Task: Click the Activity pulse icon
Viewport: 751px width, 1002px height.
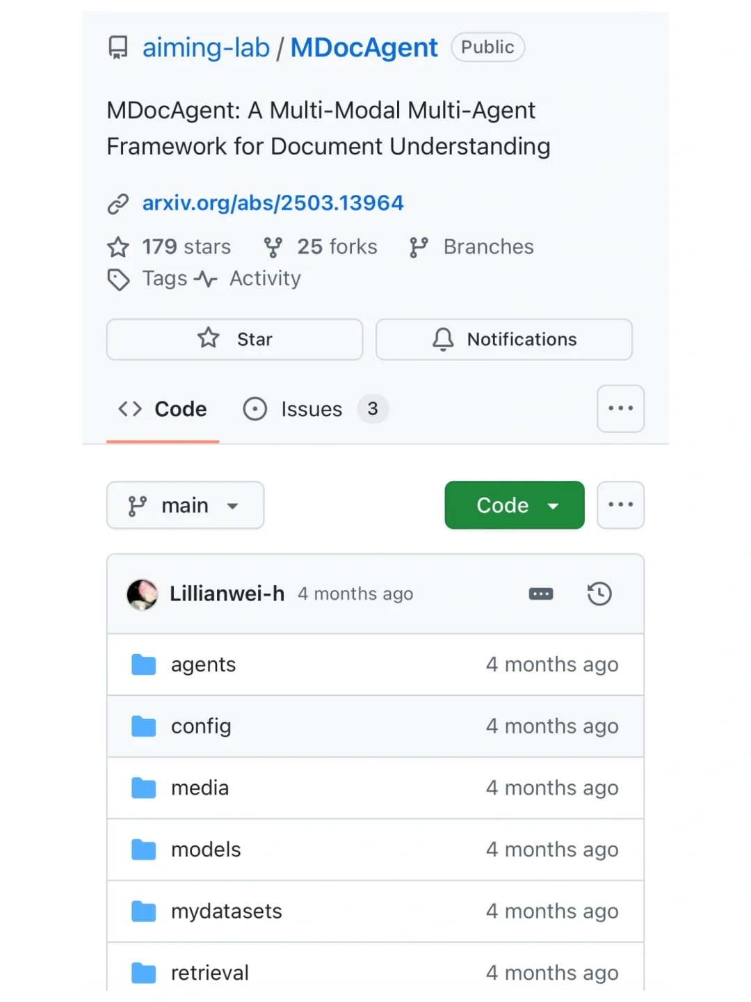Action: (x=206, y=279)
